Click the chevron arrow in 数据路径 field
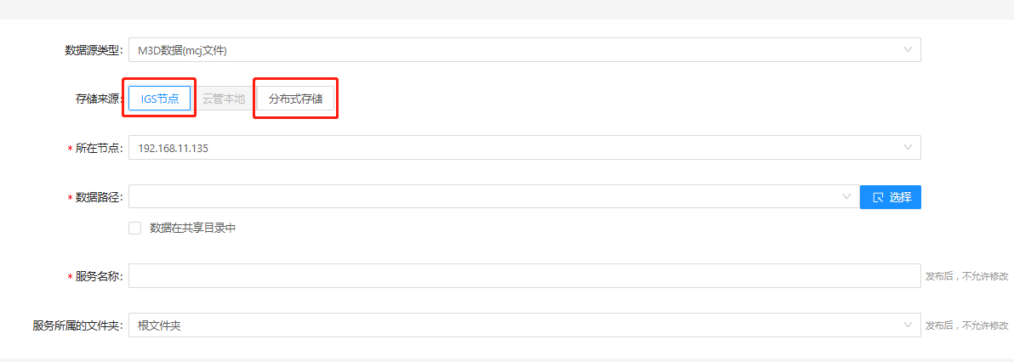The width and height of the screenshot is (1014, 362). (846, 196)
